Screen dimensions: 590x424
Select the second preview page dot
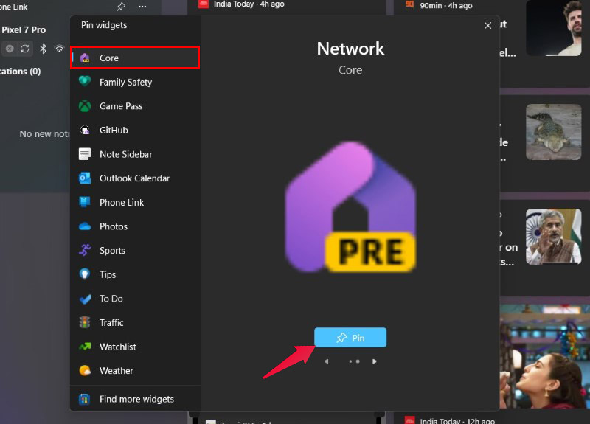coord(358,361)
